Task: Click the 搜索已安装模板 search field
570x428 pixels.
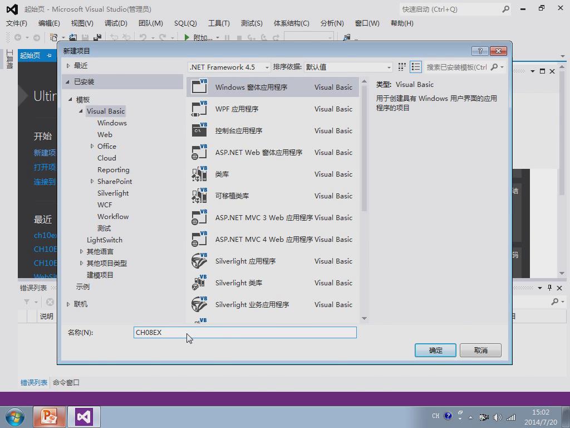Action: [456, 67]
